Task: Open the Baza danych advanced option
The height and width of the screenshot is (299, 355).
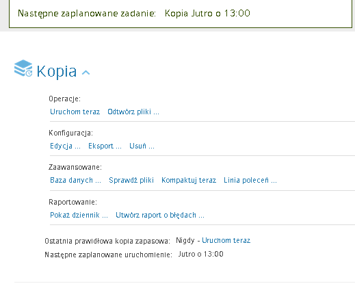Action: pos(75,180)
